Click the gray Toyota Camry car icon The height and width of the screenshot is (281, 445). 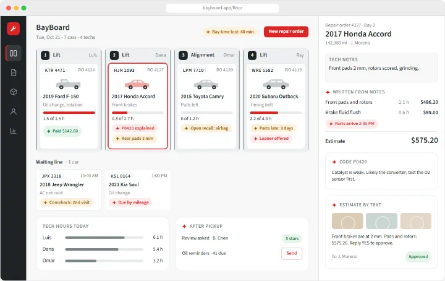point(206,84)
